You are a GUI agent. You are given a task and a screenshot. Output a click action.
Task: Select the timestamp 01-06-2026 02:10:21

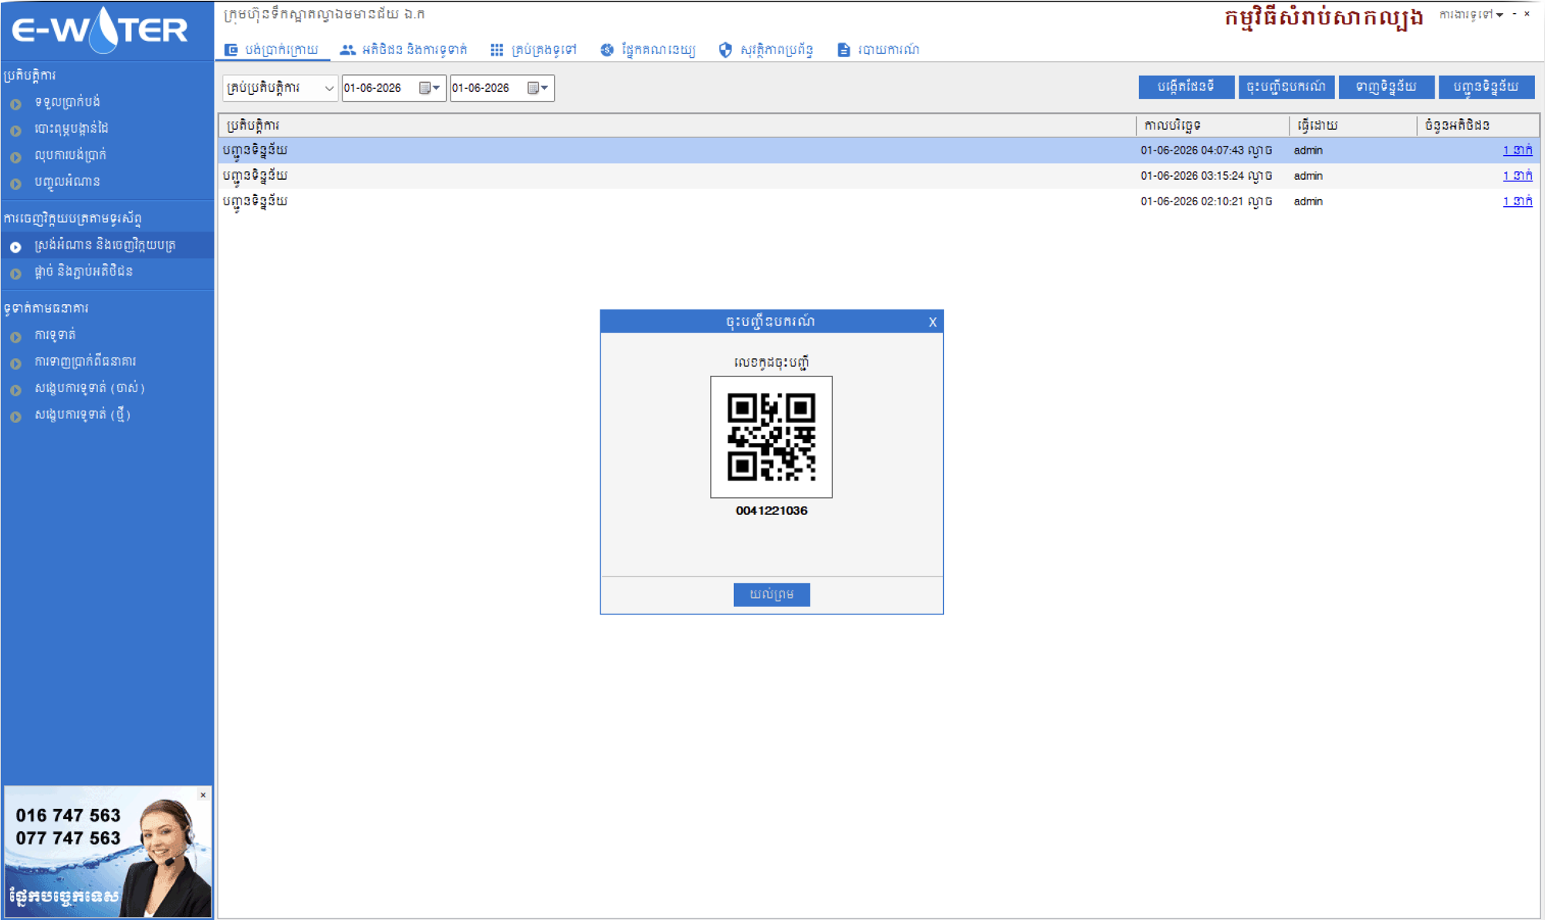click(1206, 201)
